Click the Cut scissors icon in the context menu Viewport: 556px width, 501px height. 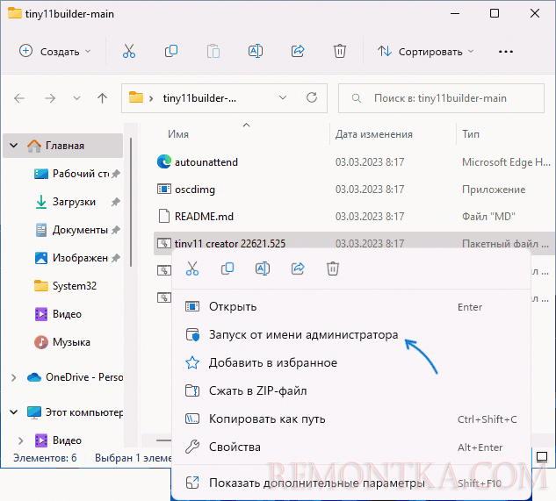[192, 268]
